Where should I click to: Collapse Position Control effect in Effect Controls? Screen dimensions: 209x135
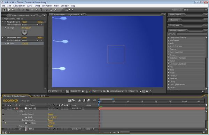tap(2, 38)
